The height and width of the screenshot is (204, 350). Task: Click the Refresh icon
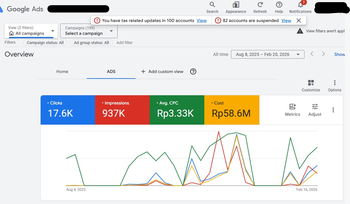(260, 5)
